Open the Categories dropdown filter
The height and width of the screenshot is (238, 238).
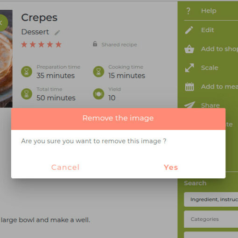[211, 219]
